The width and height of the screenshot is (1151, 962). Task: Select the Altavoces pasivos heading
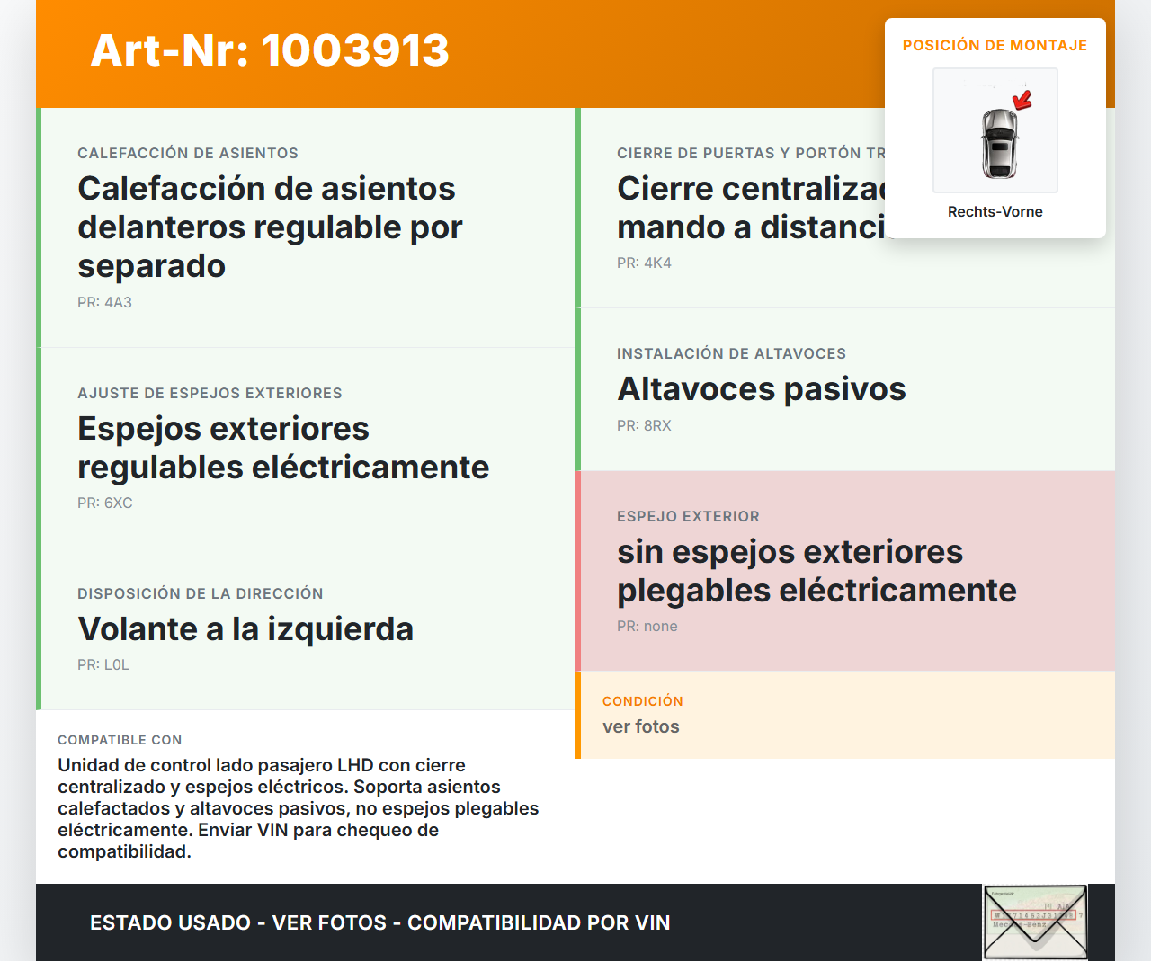coord(762,388)
